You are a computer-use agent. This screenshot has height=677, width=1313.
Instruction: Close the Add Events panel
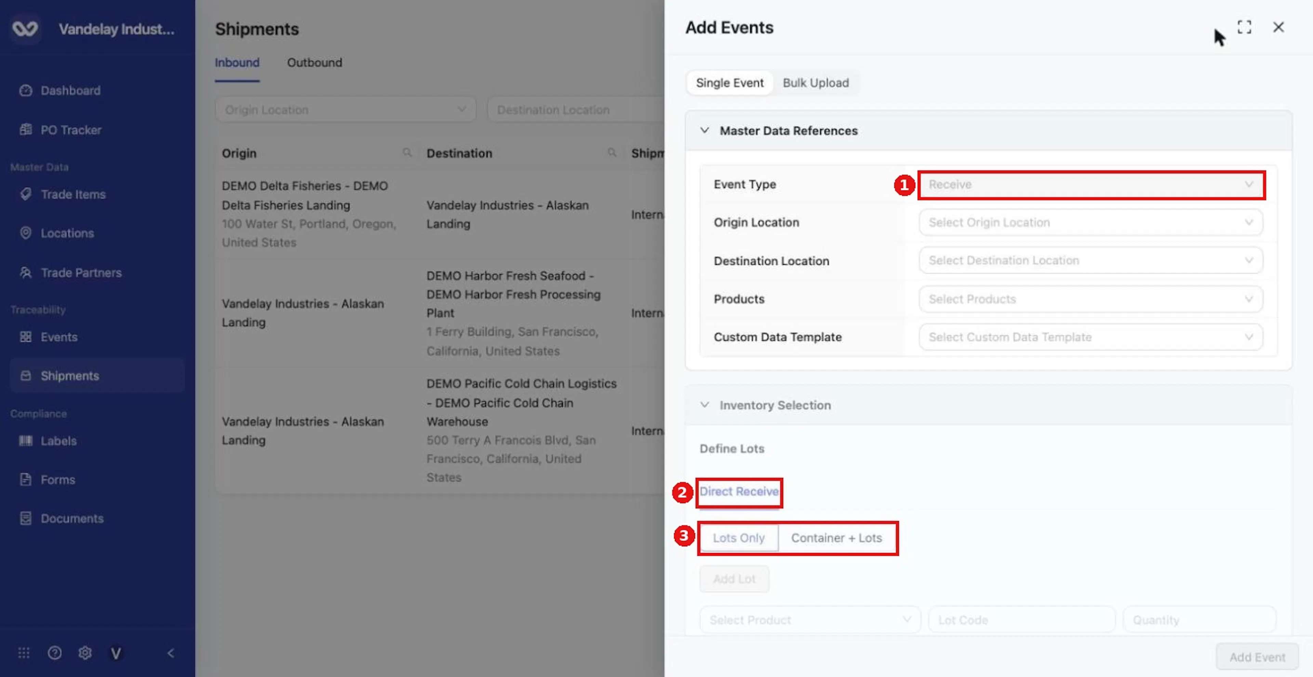[1278, 27]
